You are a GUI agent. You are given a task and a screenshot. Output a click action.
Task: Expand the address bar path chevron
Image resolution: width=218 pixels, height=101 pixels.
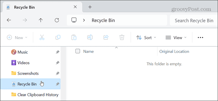[84, 20]
